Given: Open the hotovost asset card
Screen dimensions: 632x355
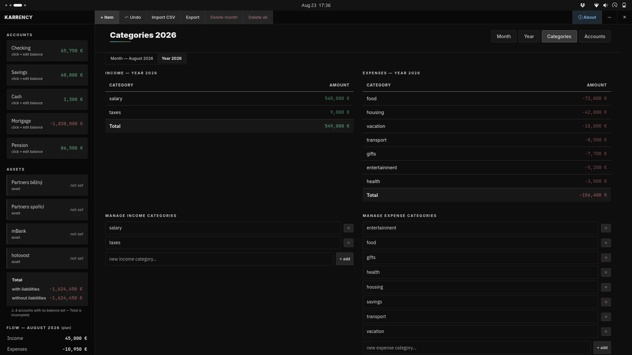Looking at the screenshot, I should [x=47, y=258].
